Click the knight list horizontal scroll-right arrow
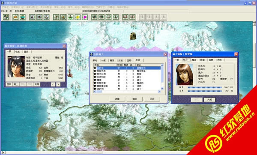Viewport: 257px width, 155px height. tap(159, 92)
